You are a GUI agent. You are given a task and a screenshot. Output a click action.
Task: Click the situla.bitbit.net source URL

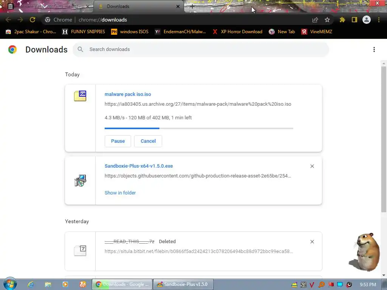pyautogui.click(x=199, y=251)
